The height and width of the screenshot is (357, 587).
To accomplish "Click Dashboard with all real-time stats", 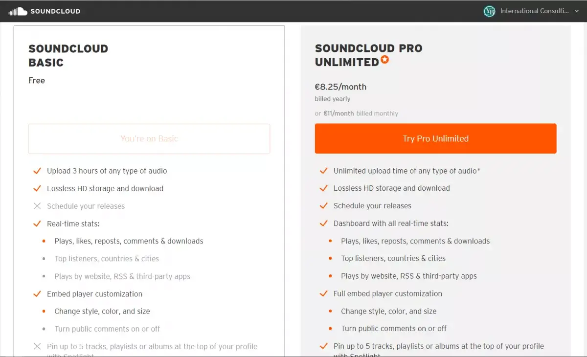I will click(x=391, y=223).
